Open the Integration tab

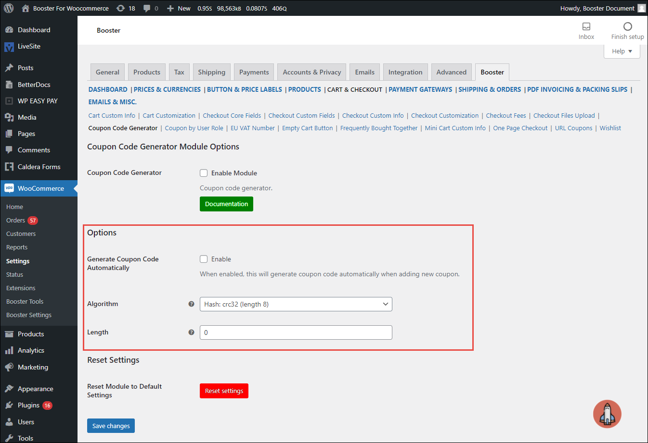point(405,72)
